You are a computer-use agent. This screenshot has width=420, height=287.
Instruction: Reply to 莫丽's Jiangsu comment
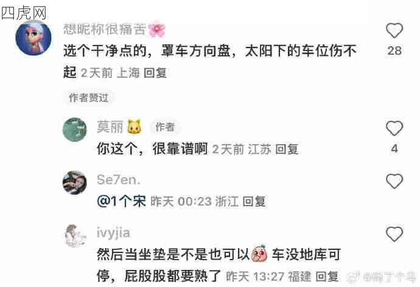(287, 149)
